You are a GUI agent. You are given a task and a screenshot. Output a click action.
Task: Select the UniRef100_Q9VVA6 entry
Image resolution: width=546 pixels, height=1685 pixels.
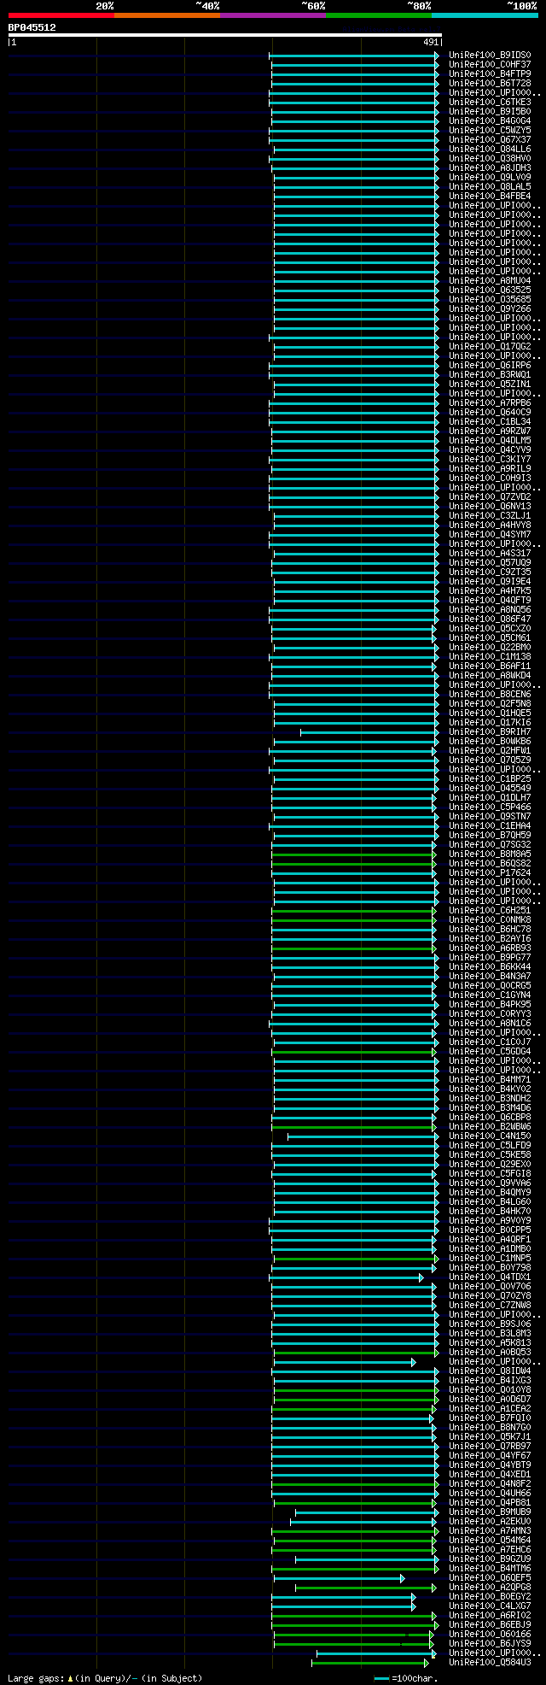point(490,1183)
